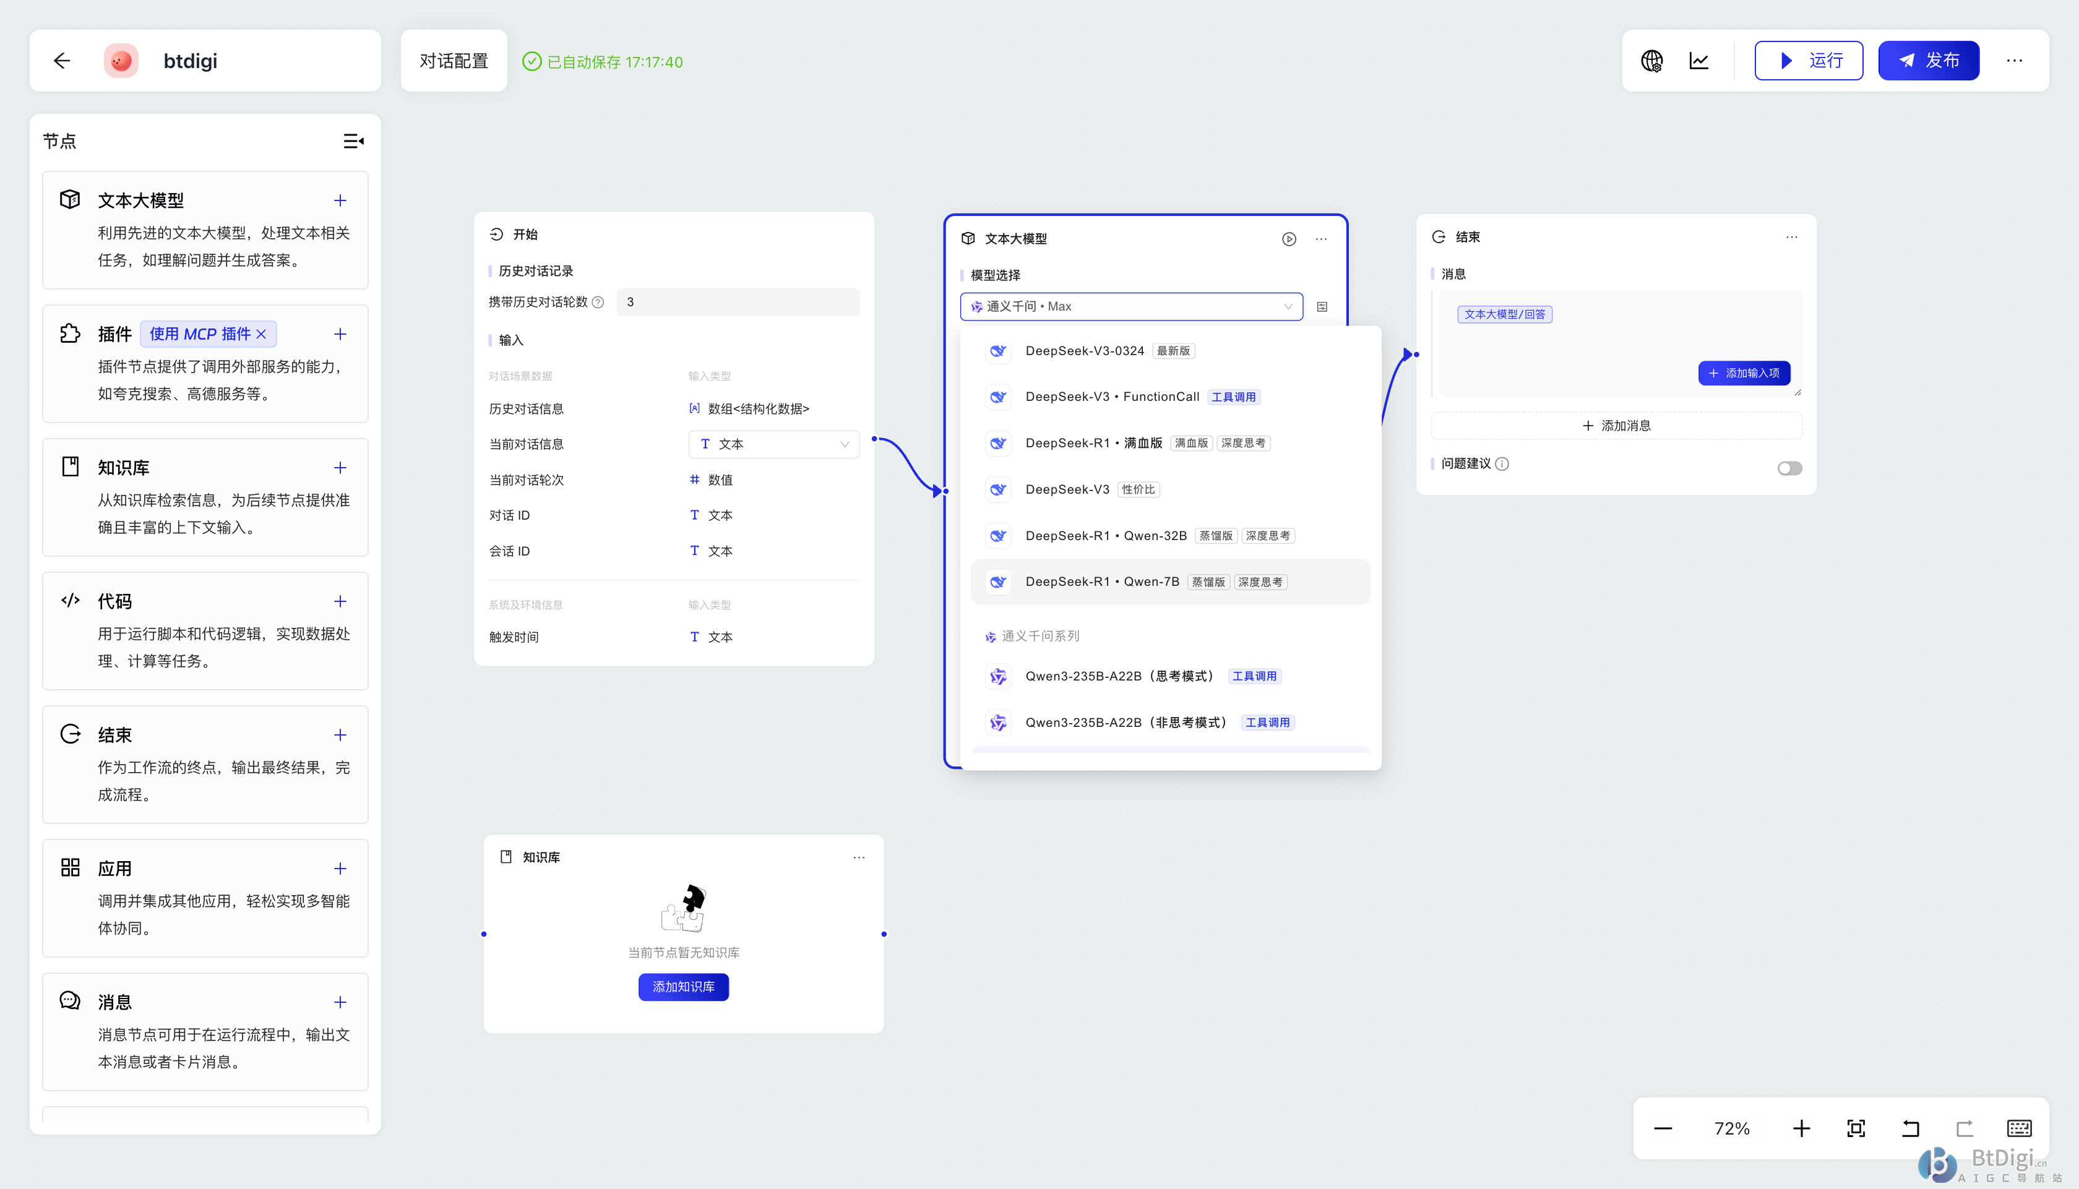Open the globe settings icon
The image size is (2079, 1189).
tap(1652, 61)
